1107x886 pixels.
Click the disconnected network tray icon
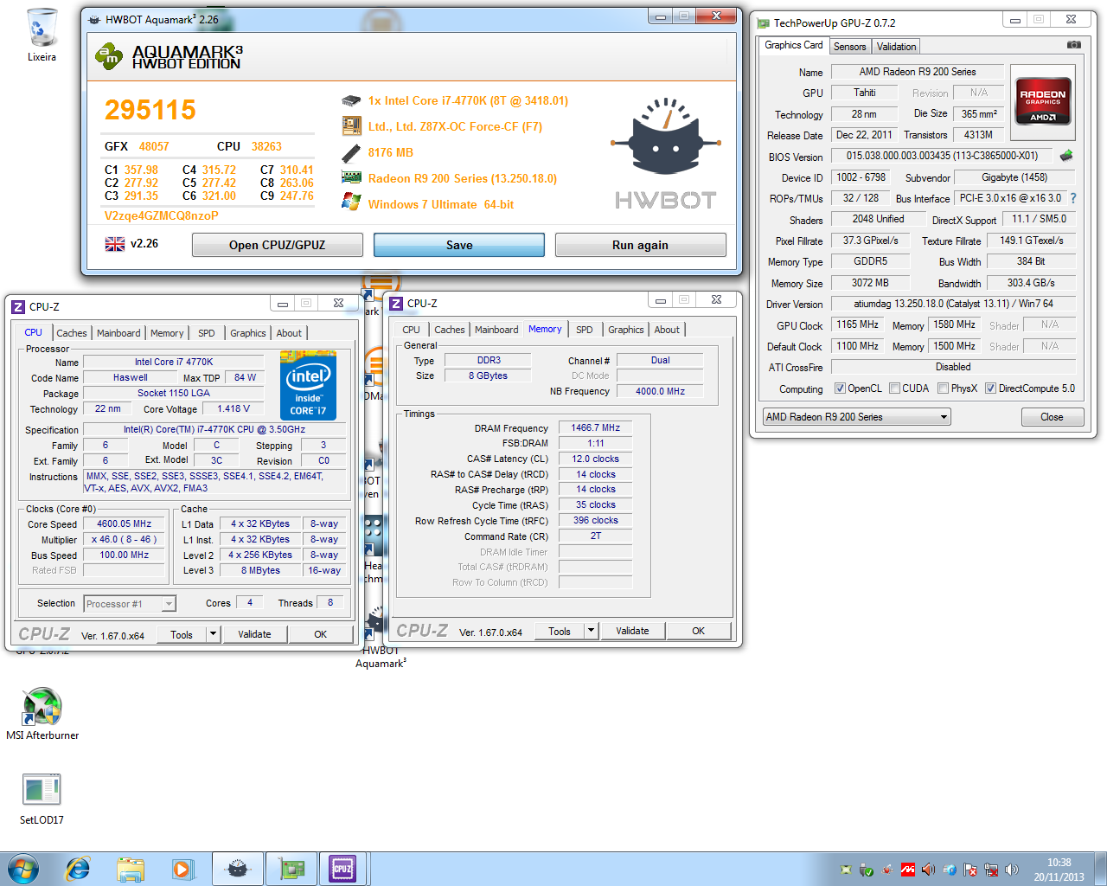(991, 870)
